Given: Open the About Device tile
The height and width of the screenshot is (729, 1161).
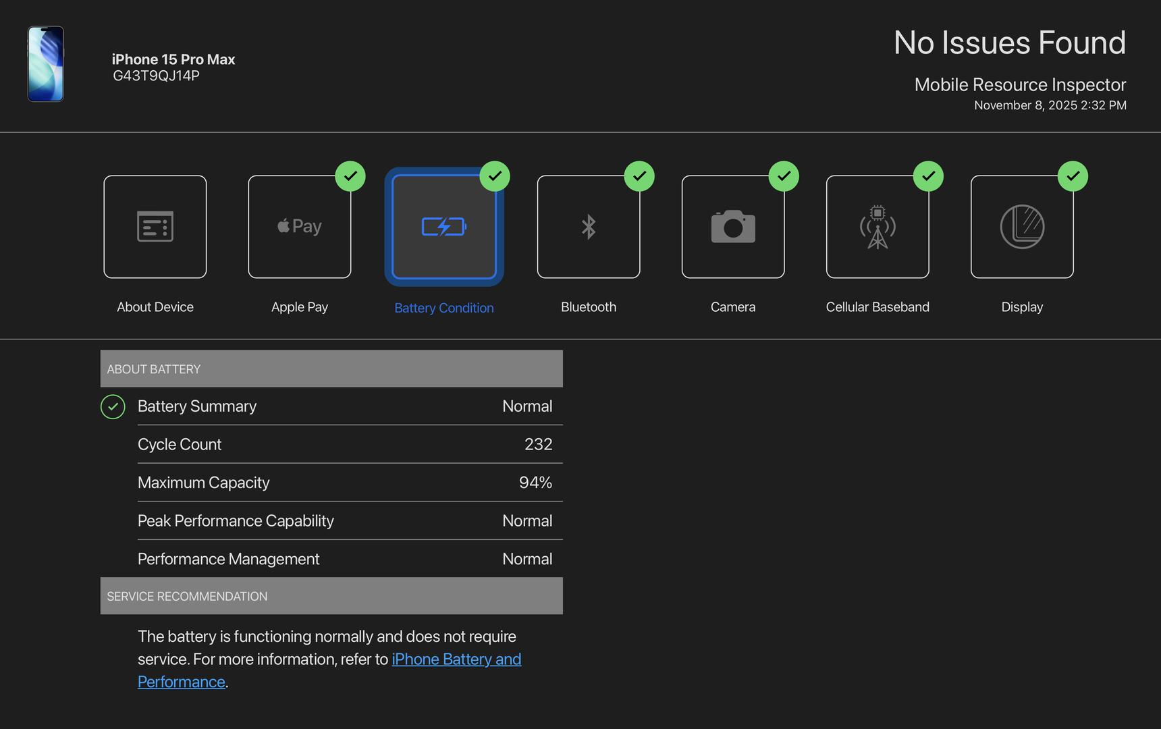Looking at the screenshot, I should click(155, 227).
